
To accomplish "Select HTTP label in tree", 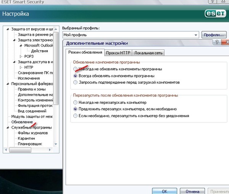I will [29, 67].
